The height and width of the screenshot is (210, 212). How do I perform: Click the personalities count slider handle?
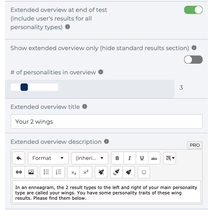point(24,87)
